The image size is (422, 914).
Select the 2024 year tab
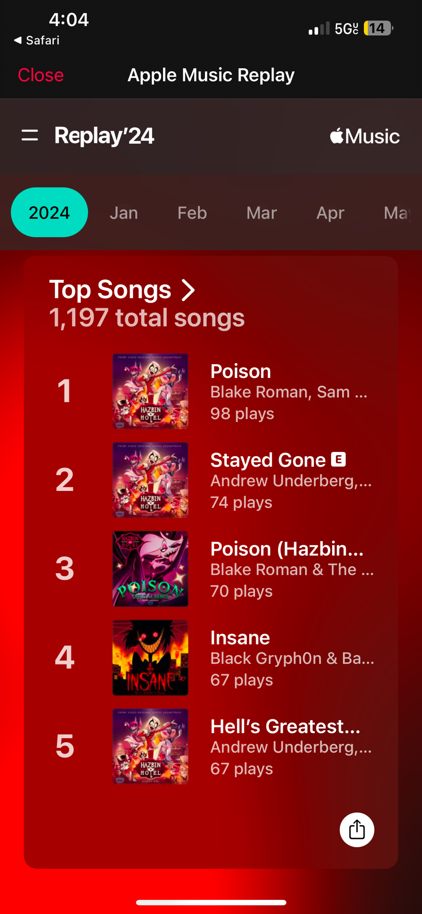click(49, 213)
